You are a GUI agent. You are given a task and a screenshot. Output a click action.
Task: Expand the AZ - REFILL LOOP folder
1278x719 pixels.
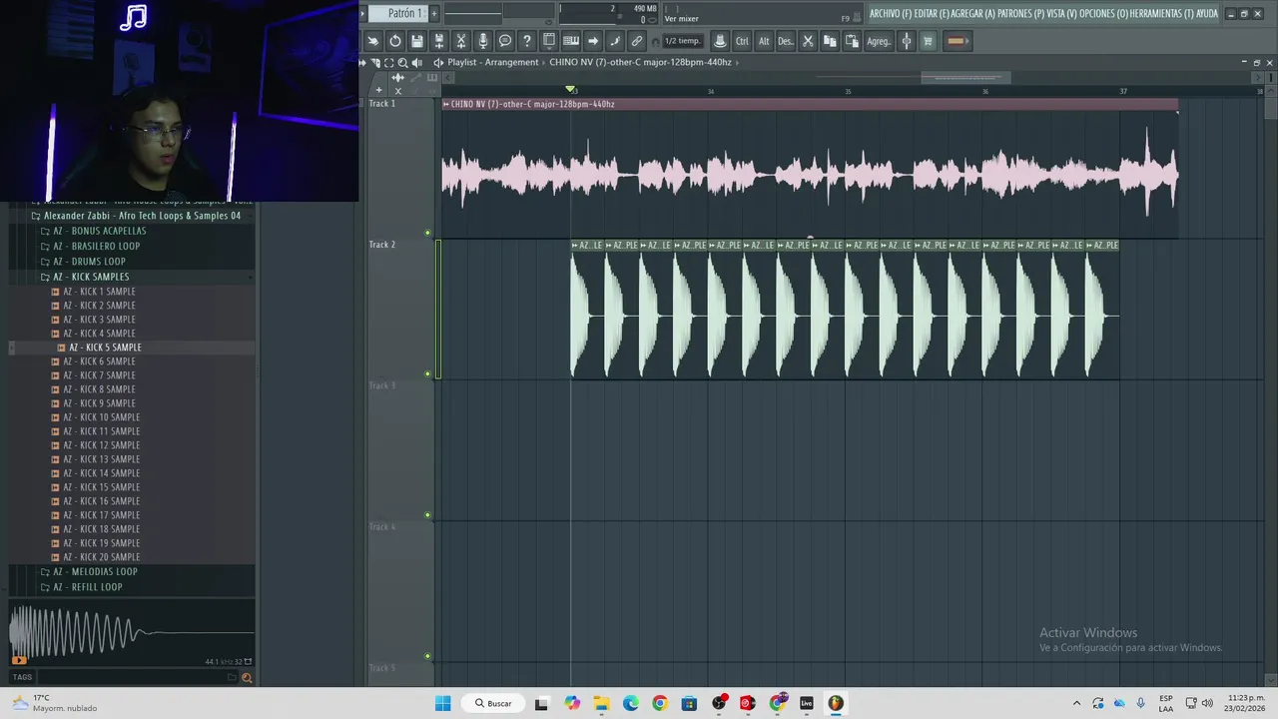(x=87, y=587)
